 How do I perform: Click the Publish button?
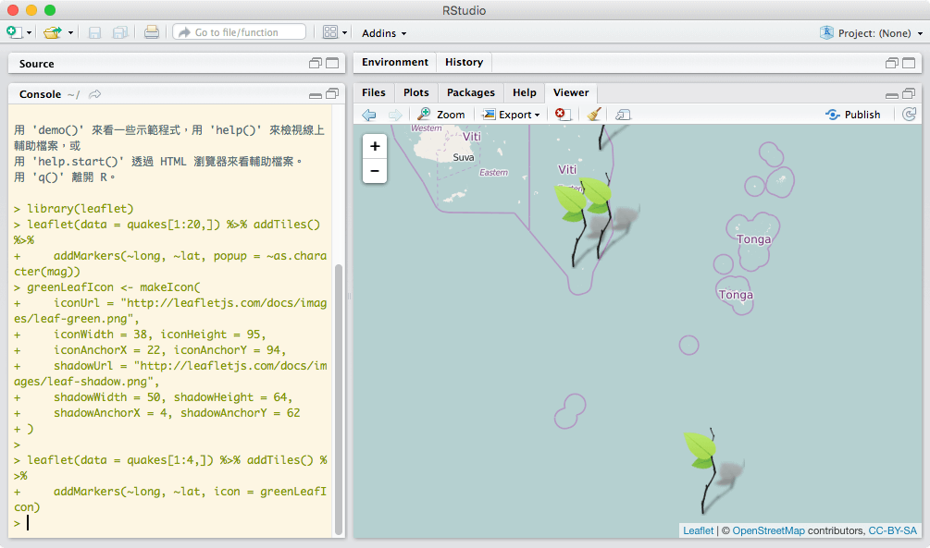(853, 115)
